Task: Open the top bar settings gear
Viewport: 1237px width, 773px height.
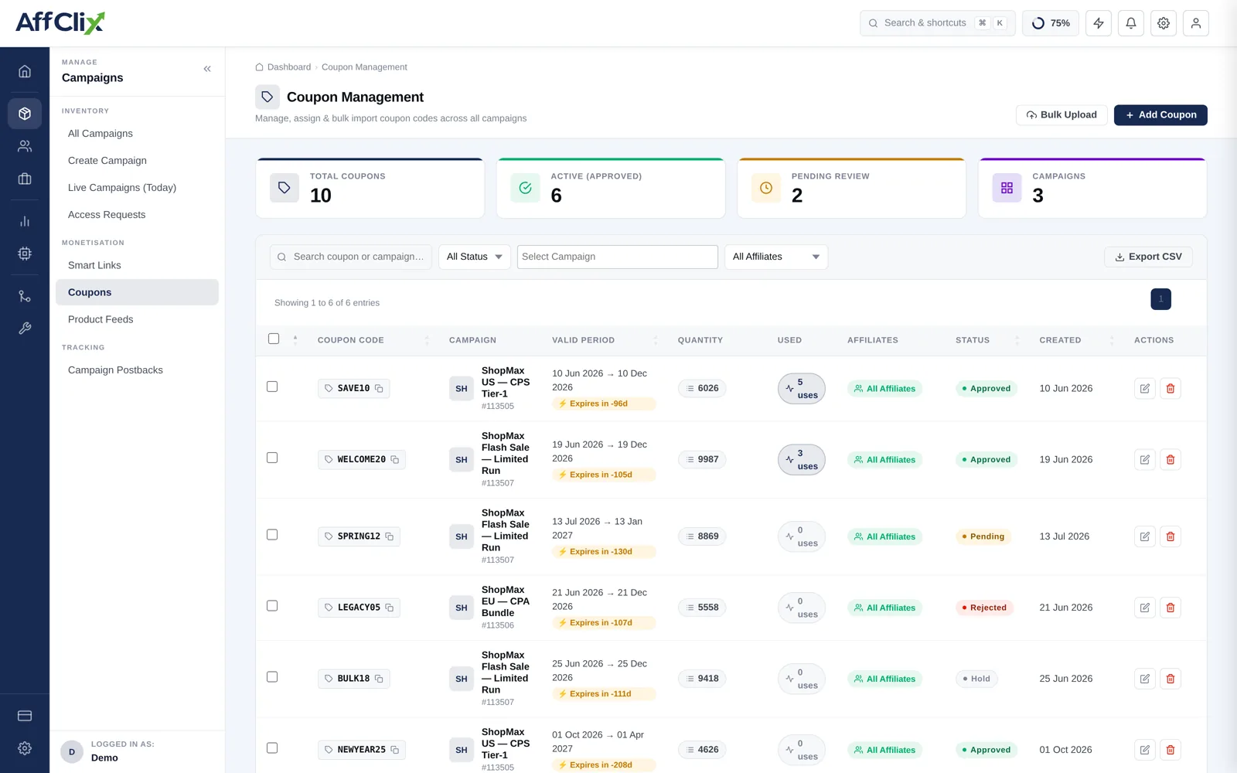Action: (x=1164, y=23)
